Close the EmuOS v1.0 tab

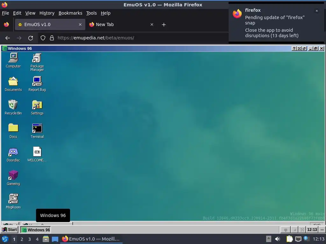pos(80,24)
